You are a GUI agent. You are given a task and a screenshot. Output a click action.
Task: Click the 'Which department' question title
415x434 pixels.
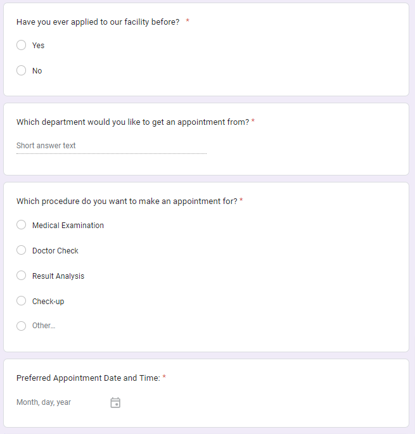132,122
